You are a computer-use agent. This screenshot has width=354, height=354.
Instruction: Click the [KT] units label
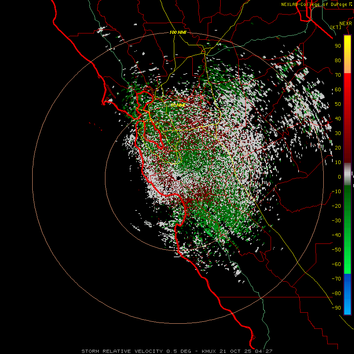(336, 27)
